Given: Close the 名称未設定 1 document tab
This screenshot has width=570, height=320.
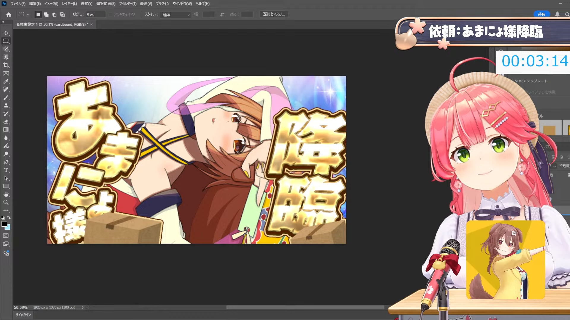Looking at the screenshot, I should (x=92, y=25).
